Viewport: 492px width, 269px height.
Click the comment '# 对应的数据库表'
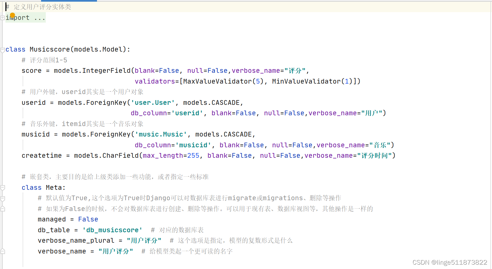click(177, 230)
